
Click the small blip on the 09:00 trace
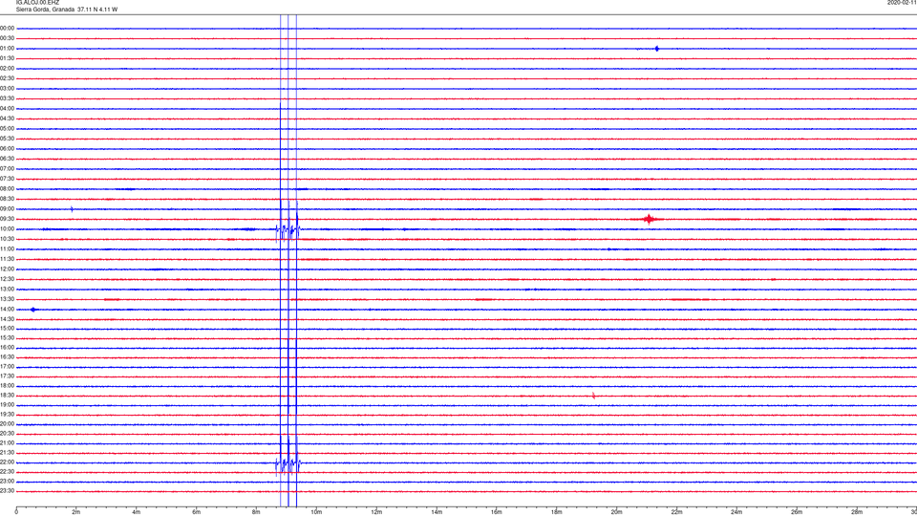point(72,209)
